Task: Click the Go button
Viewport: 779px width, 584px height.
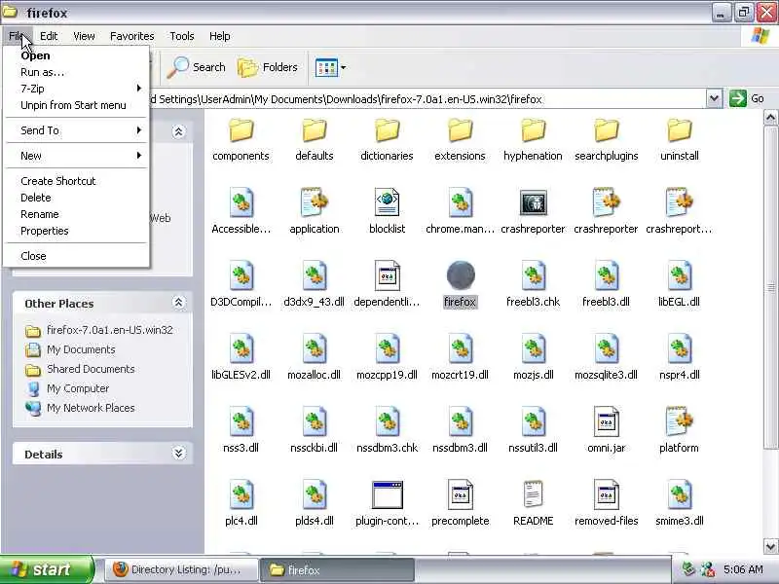Action: [747, 98]
